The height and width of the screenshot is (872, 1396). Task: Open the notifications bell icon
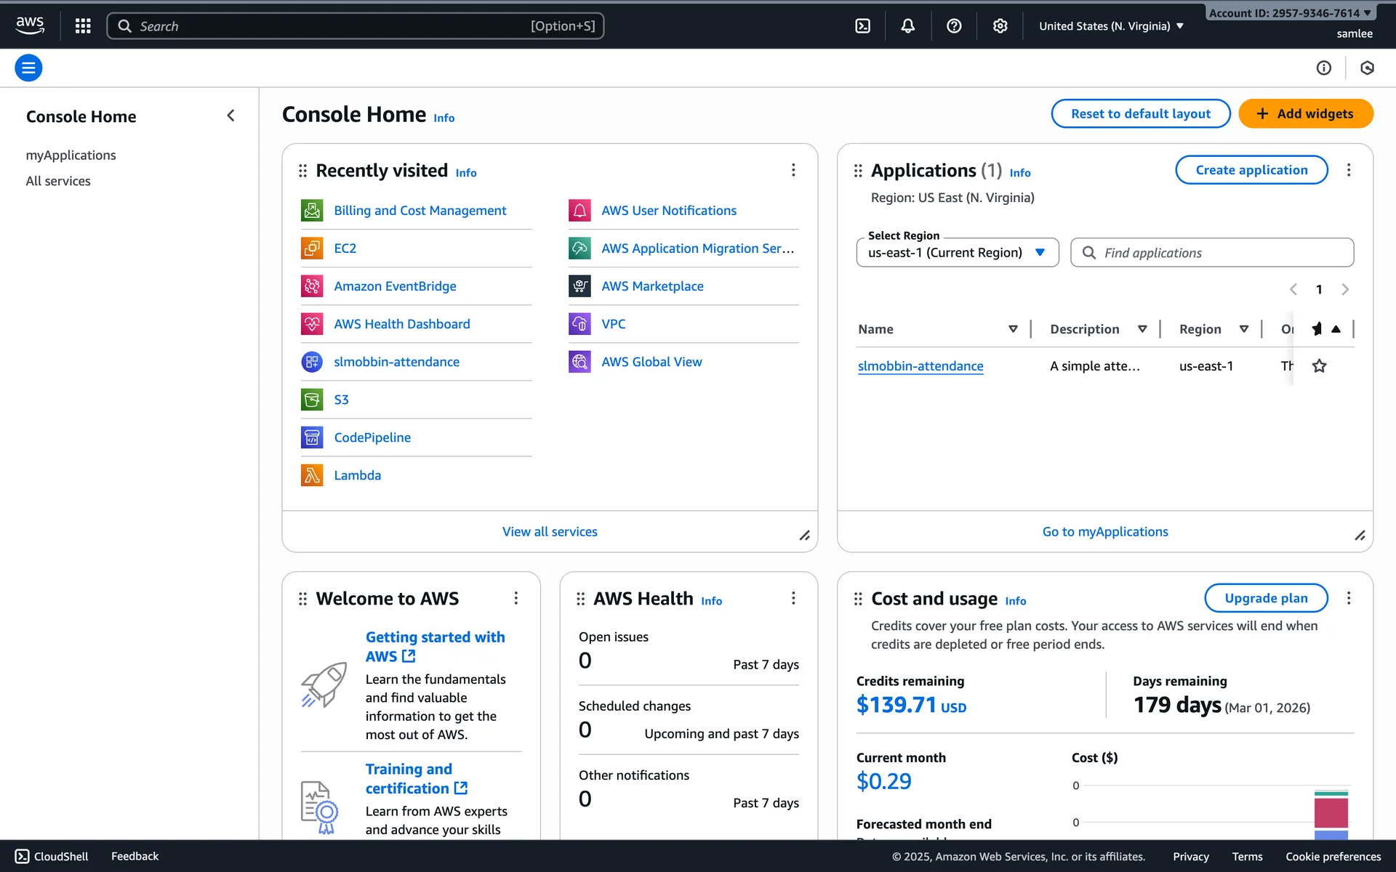tap(908, 26)
